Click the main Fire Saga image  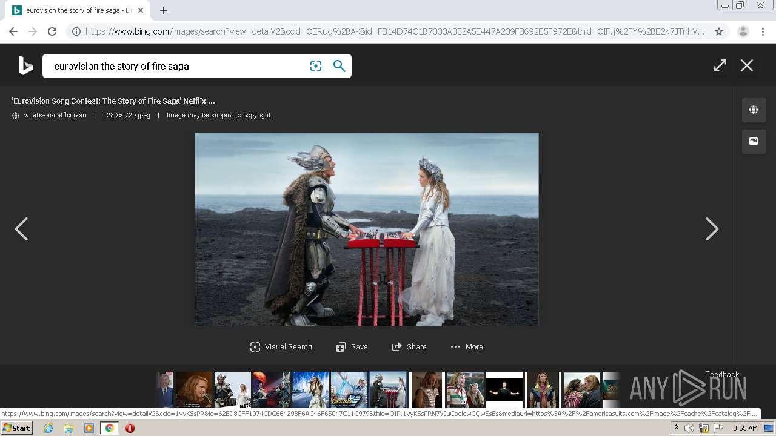tap(366, 229)
